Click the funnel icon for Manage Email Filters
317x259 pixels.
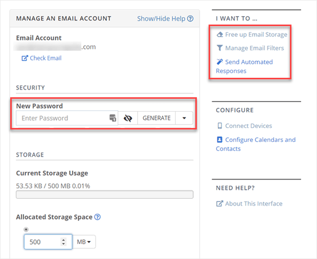(x=220, y=48)
